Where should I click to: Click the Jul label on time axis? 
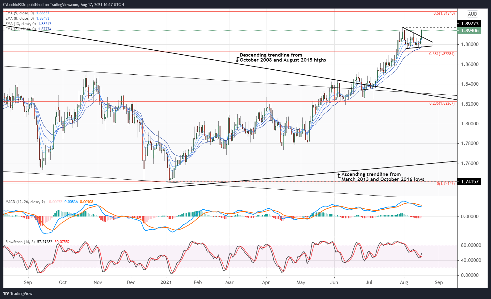(x=369, y=282)
